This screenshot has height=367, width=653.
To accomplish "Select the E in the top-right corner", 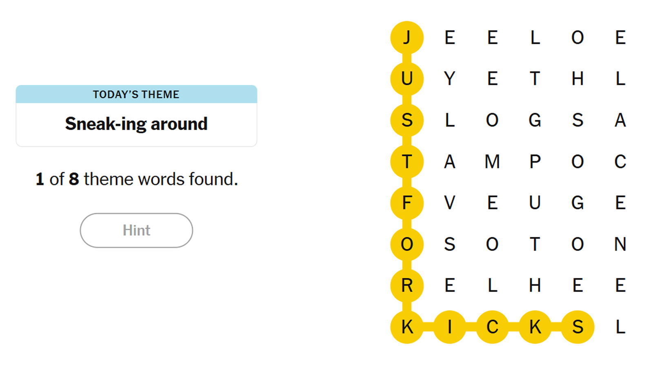I will click(x=620, y=38).
